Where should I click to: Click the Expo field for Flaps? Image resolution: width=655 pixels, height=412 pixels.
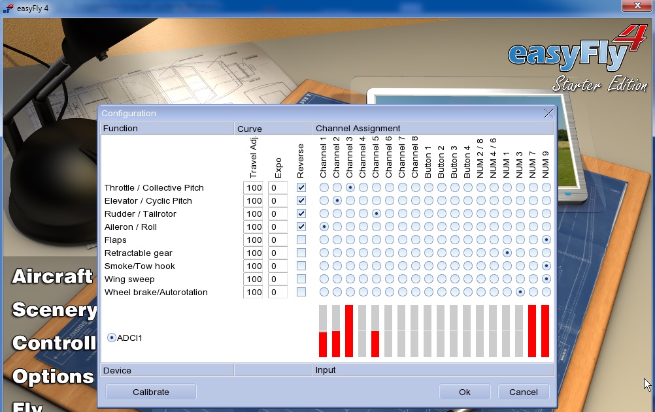(x=278, y=240)
